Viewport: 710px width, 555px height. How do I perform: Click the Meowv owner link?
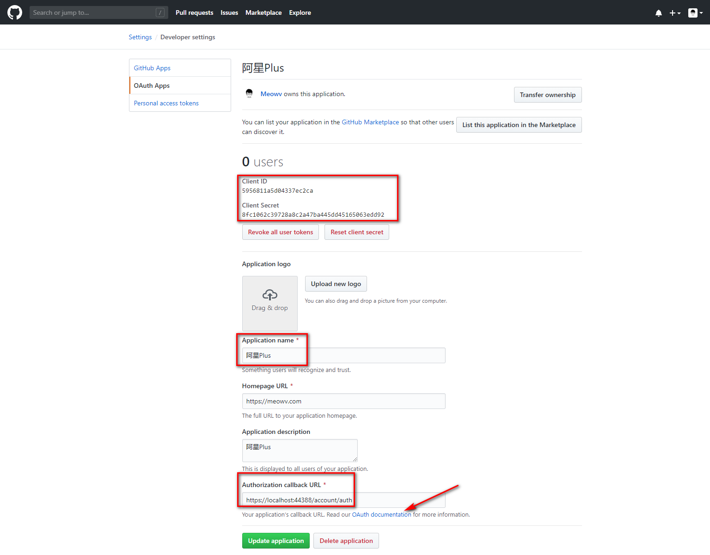tap(271, 94)
